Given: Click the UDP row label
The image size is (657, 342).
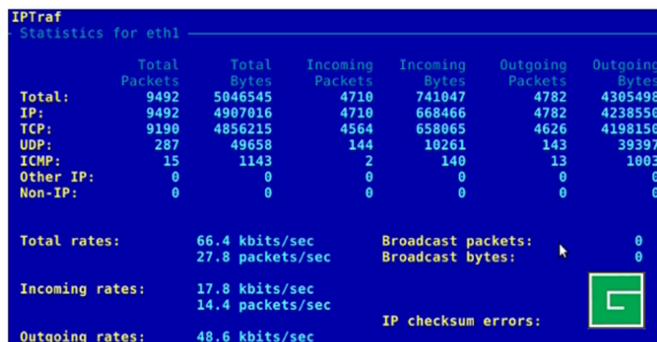Looking at the screenshot, I should [36, 145].
